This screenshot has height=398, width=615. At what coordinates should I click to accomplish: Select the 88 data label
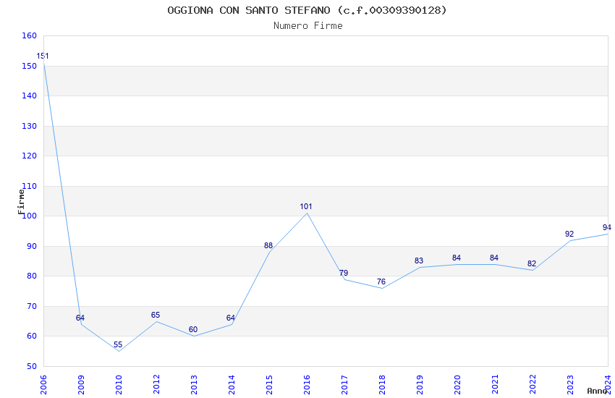268,246
